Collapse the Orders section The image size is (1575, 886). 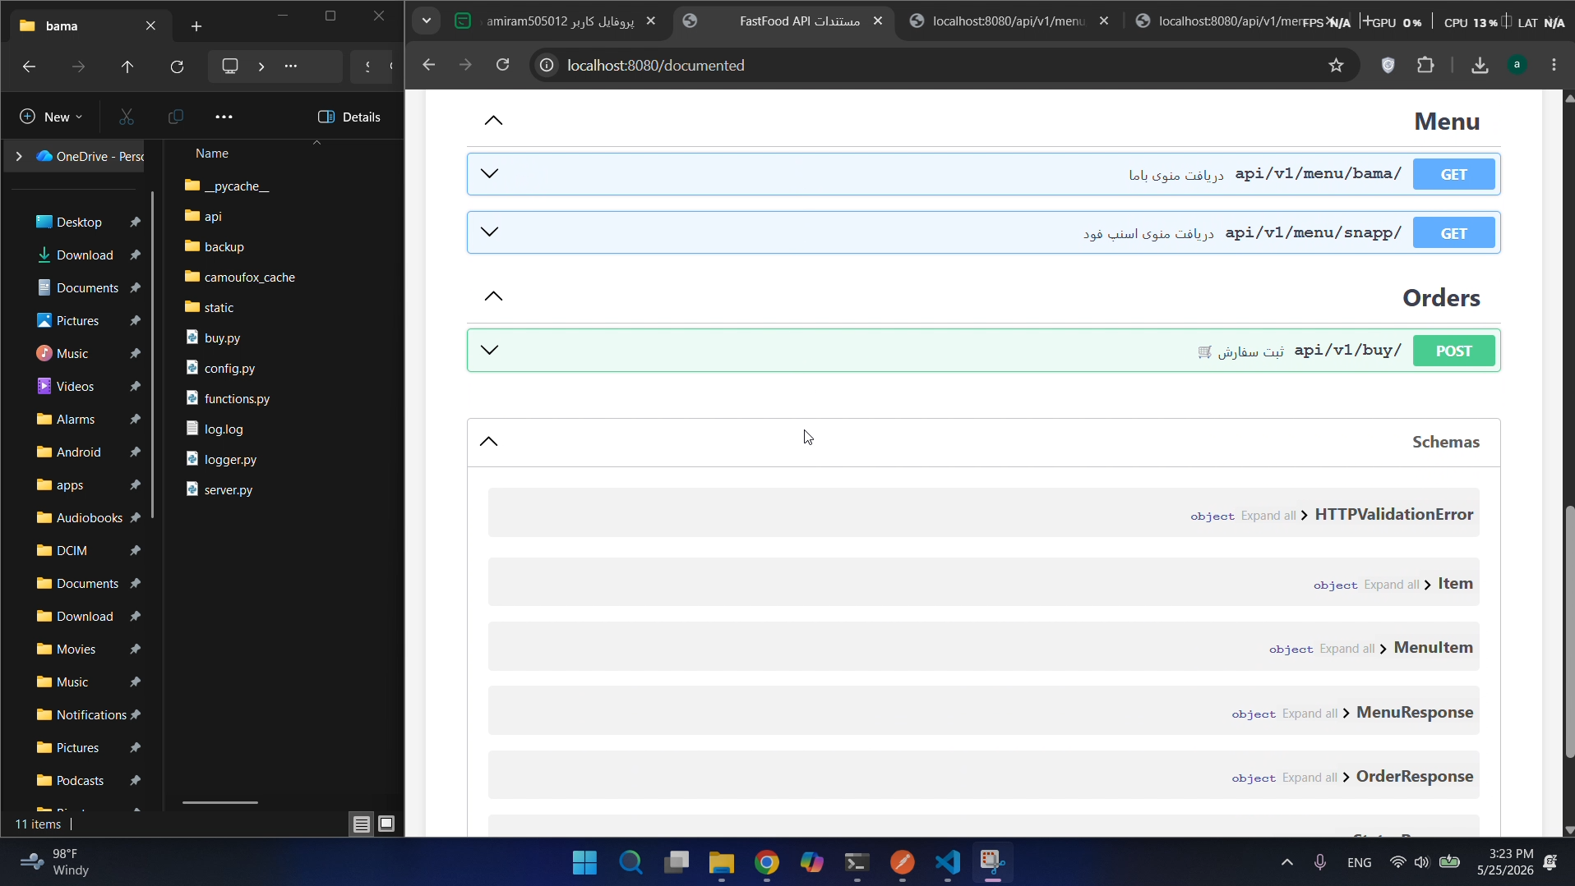click(x=493, y=296)
